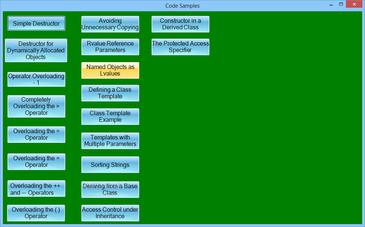Screen dimensions: 365x227
Task: Click the Simple Destructor button
Action: (36, 23)
